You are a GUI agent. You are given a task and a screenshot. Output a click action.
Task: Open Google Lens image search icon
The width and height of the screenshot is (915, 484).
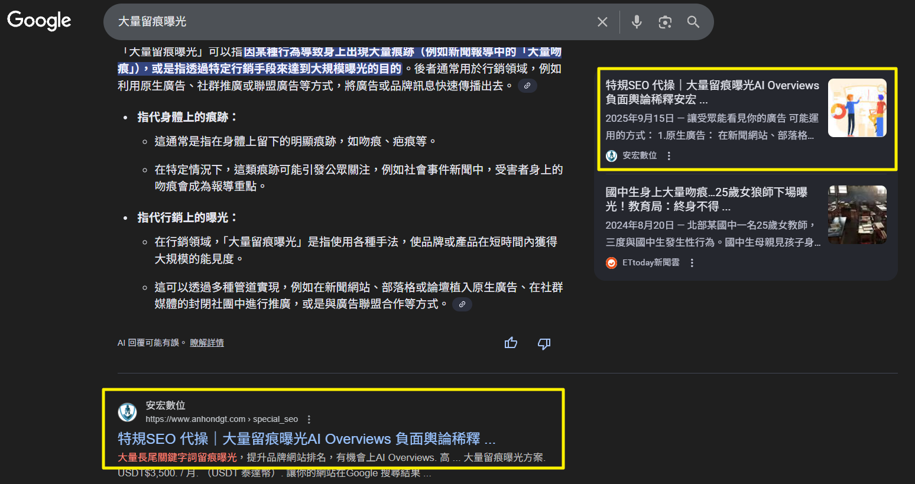coord(664,22)
